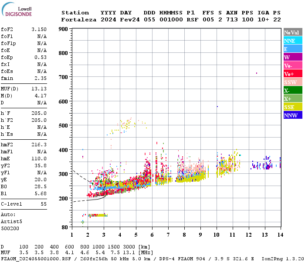This screenshot has height=262, width=305.
Task: Click the 10+ IGA header value
Action: (x=263, y=20)
